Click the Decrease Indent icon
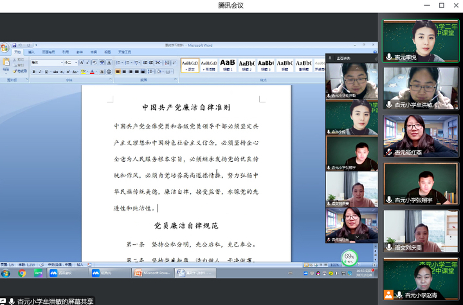Image resolution: width=463 pixels, height=305 pixels. point(145,62)
